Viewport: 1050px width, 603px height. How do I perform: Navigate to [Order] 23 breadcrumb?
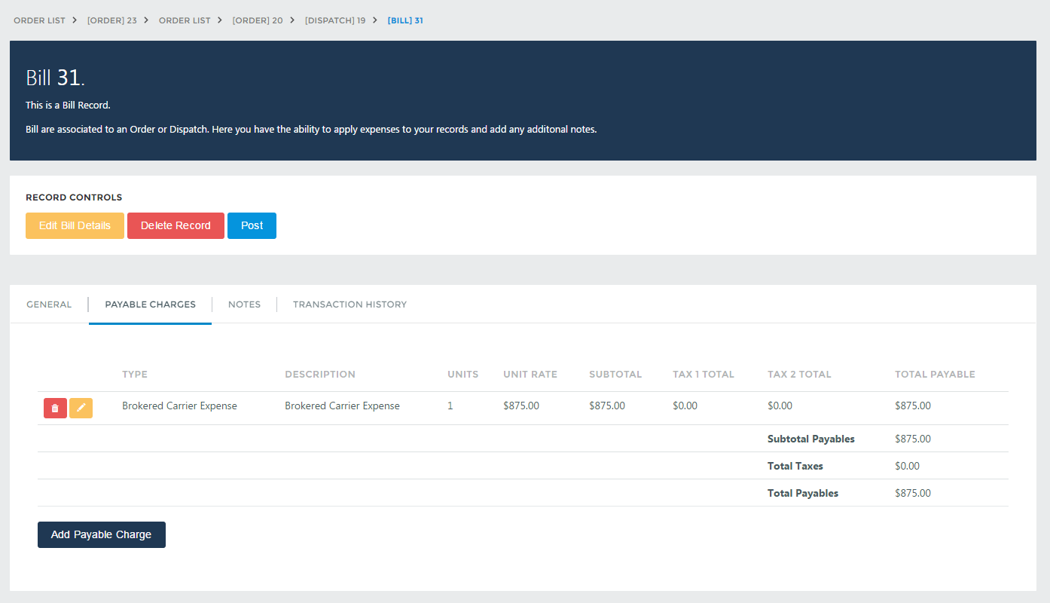pos(112,20)
